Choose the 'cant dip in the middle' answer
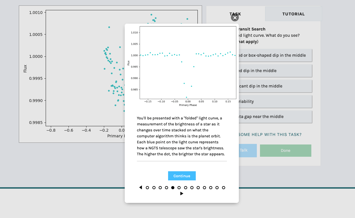 pyautogui.click(x=275, y=86)
